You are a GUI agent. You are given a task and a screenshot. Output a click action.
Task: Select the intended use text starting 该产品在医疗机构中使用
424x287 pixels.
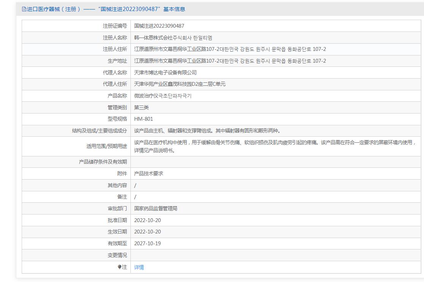275,146
